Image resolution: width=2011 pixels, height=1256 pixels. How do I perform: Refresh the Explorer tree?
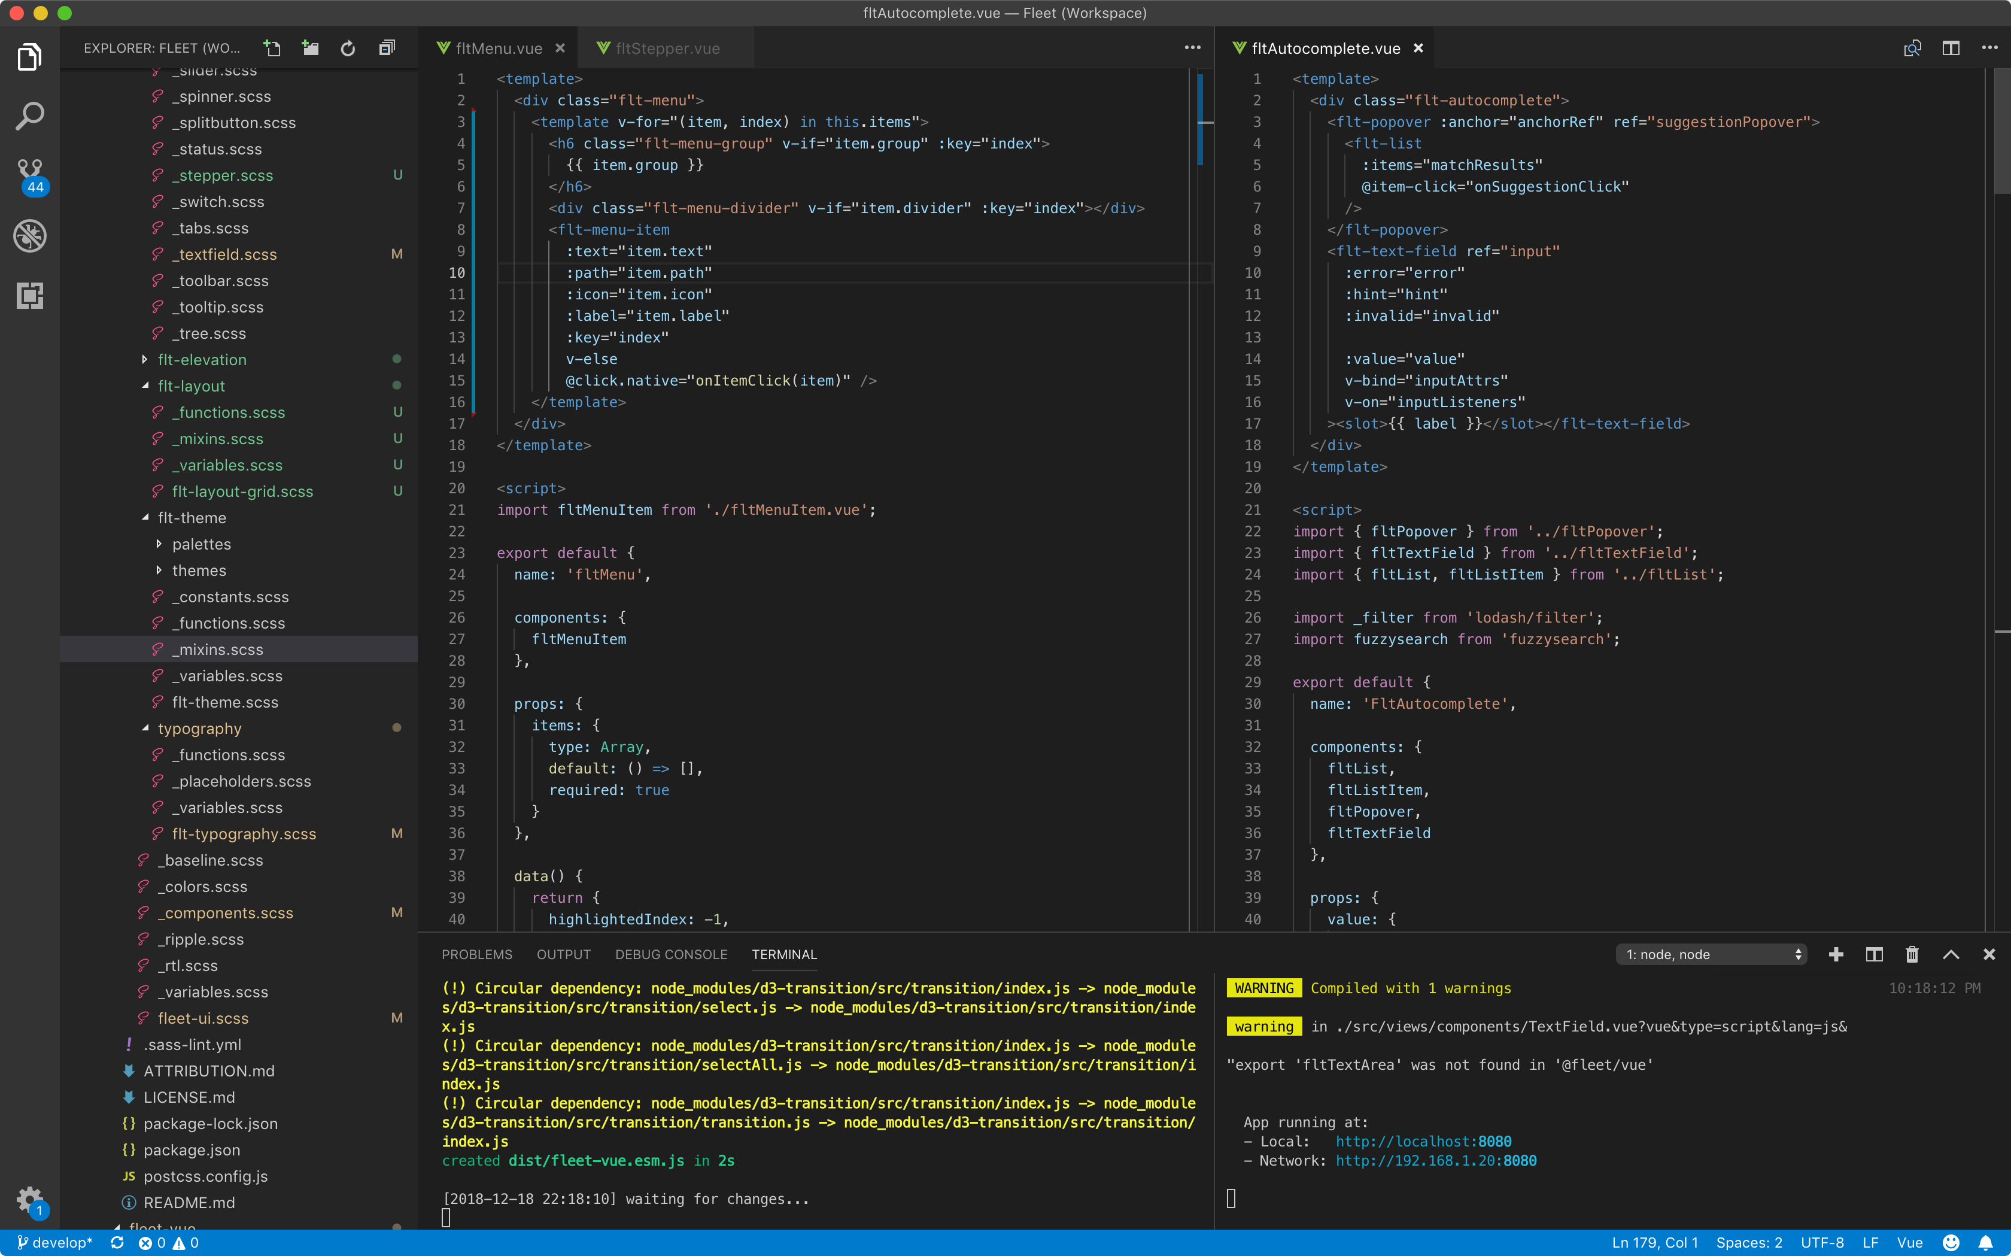pos(348,48)
